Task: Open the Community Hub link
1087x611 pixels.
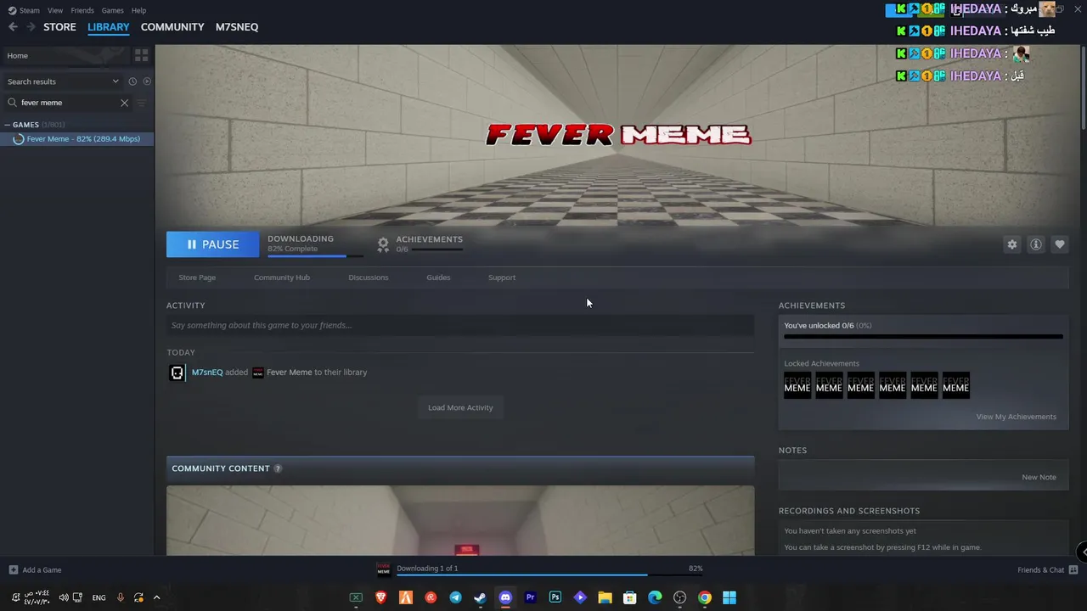Action: tap(282, 277)
